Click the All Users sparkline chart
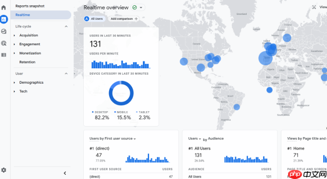The width and height of the screenshot is (327, 179). (246, 159)
